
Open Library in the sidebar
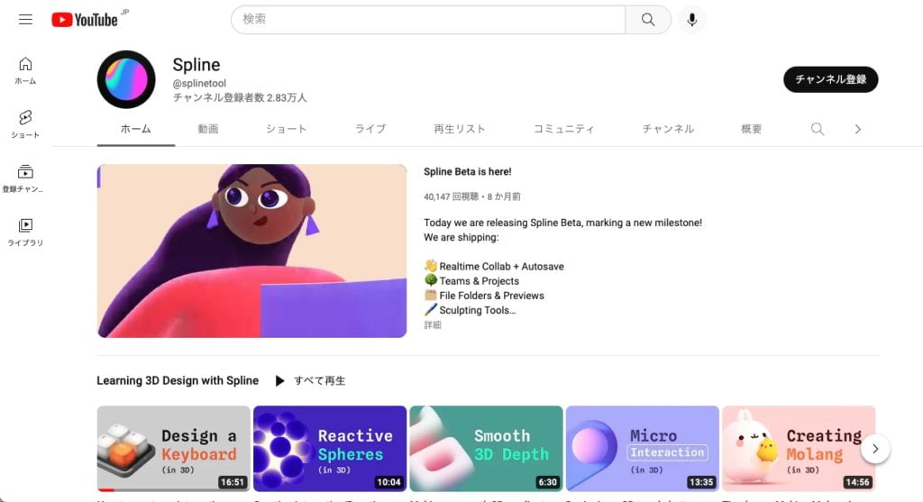[25, 233]
